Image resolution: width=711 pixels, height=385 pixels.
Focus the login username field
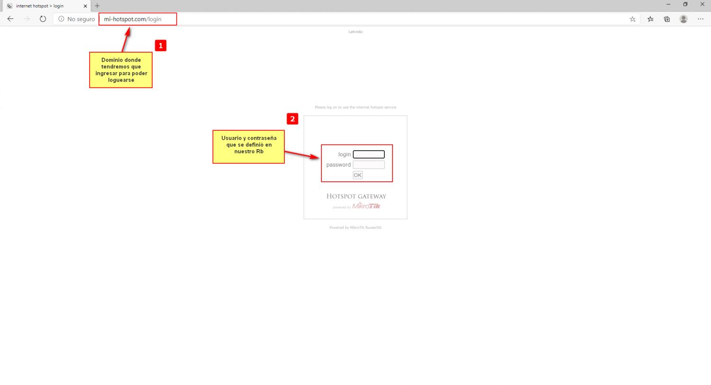369,154
